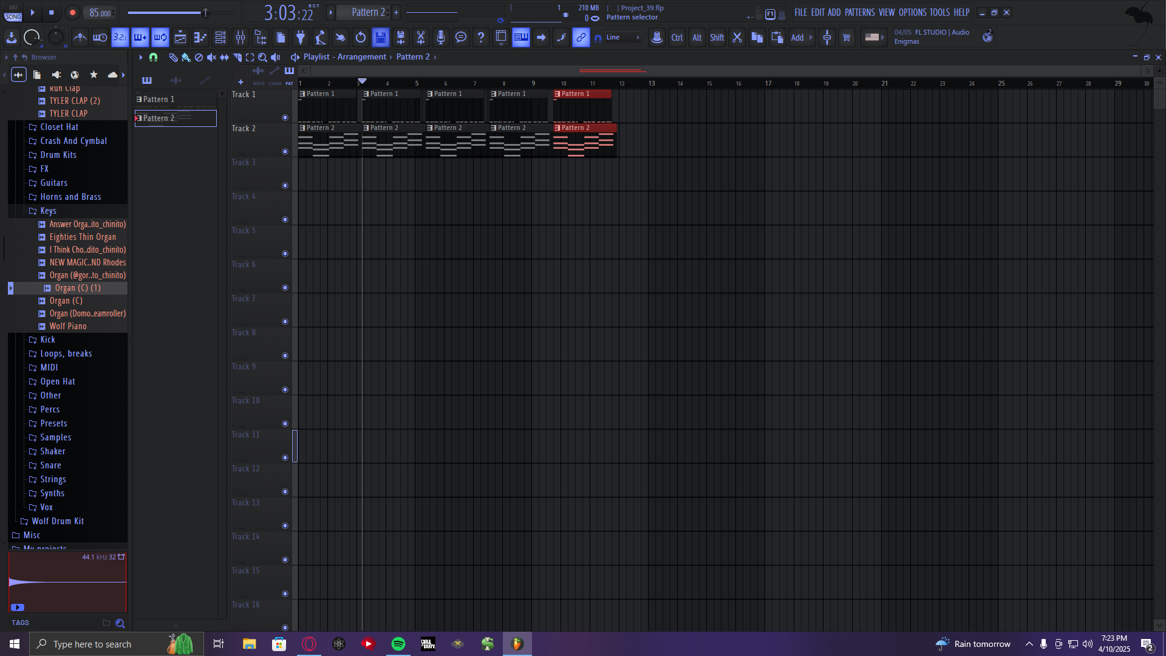This screenshot has height=656, width=1166.
Task: Expand the Strings folder in the browser
Action: (53, 479)
